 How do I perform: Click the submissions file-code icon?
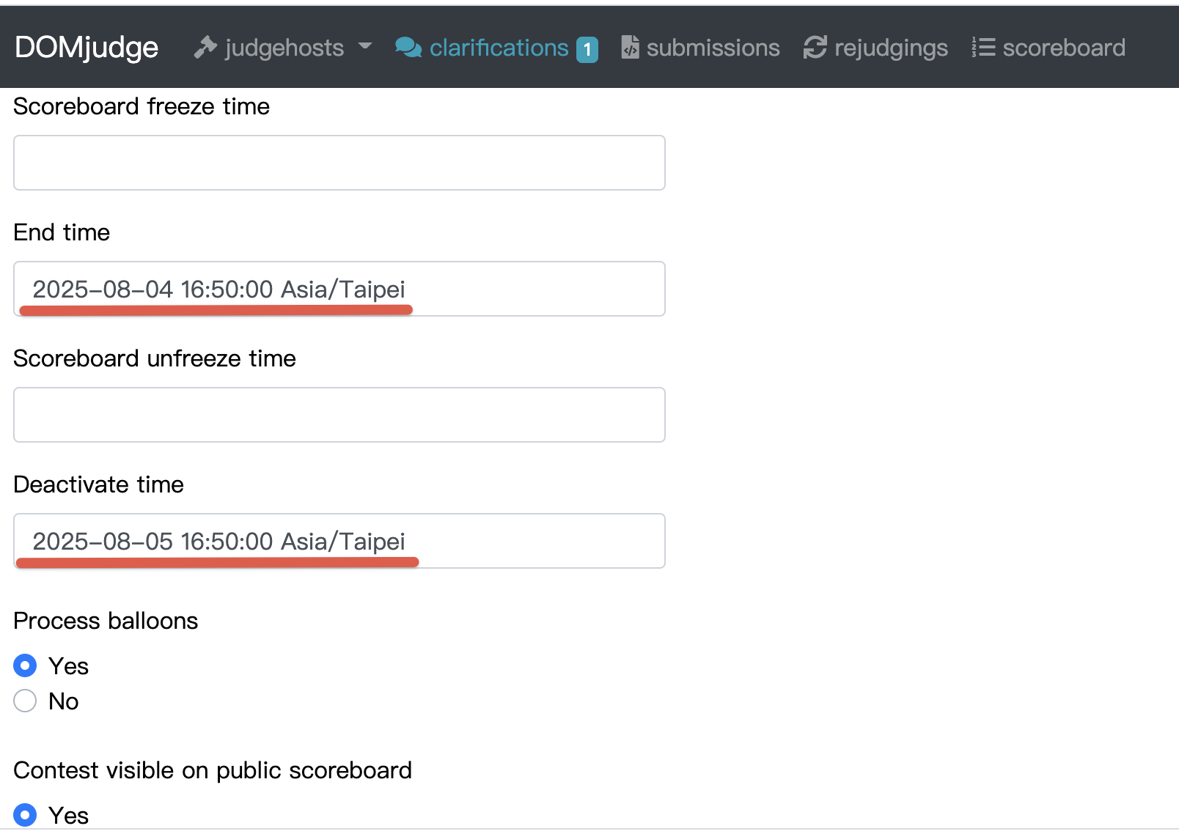pyautogui.click(x=630, y=48)
